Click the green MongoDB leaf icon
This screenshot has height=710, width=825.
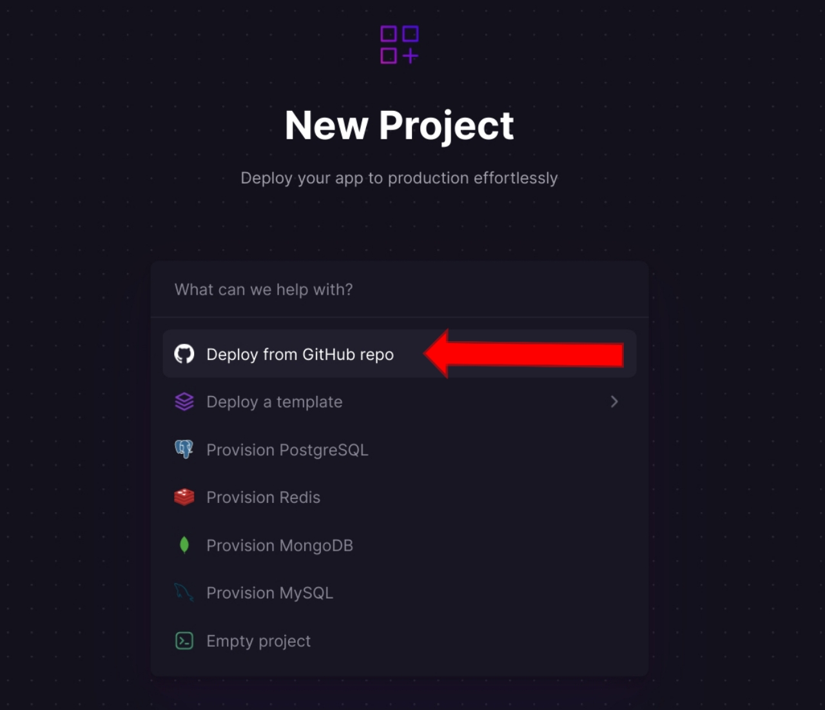(184, 545)
